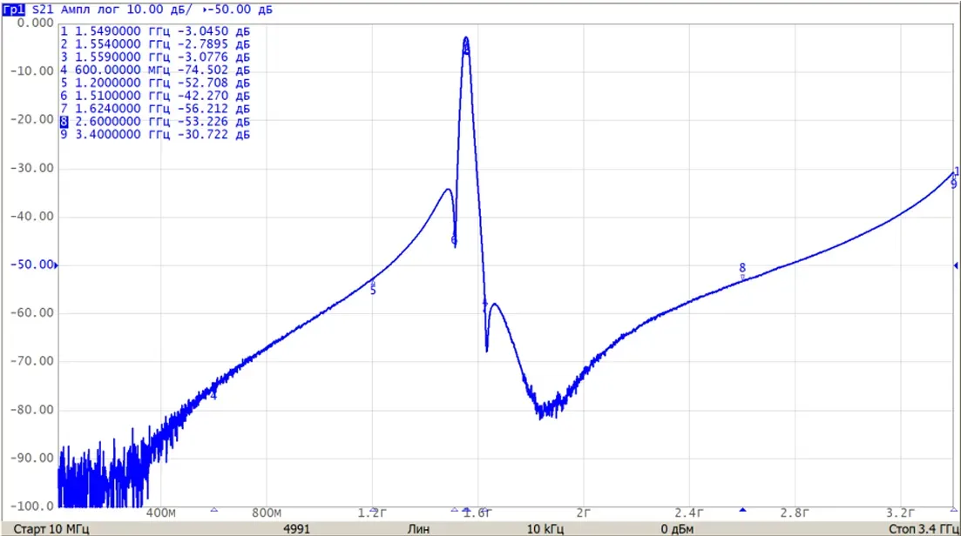Select marker 7 row at 1.6240000 ГГц
The width and height of the screenshot is (961, 536).
[x=155, y=108]
